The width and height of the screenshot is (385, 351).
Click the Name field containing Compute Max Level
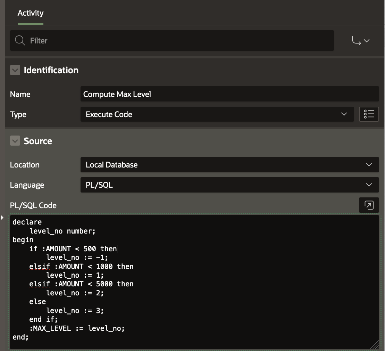coord(229,94)
